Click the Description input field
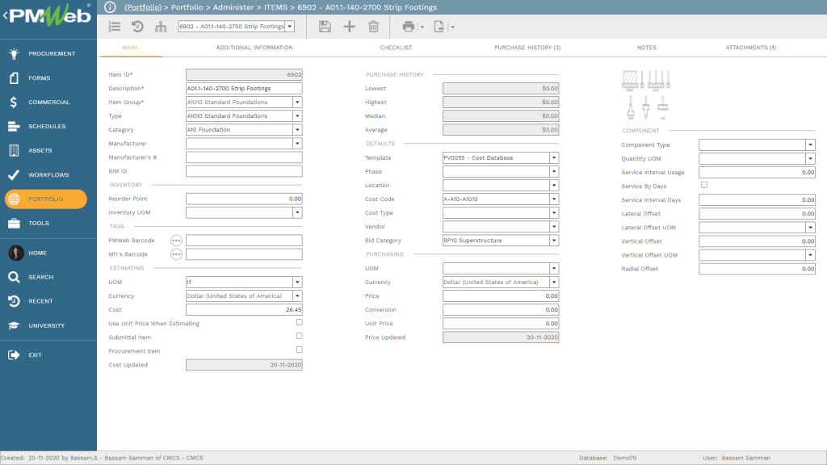Image resolution: width=827 pixels, height=465 pixels. click(244, 89)
